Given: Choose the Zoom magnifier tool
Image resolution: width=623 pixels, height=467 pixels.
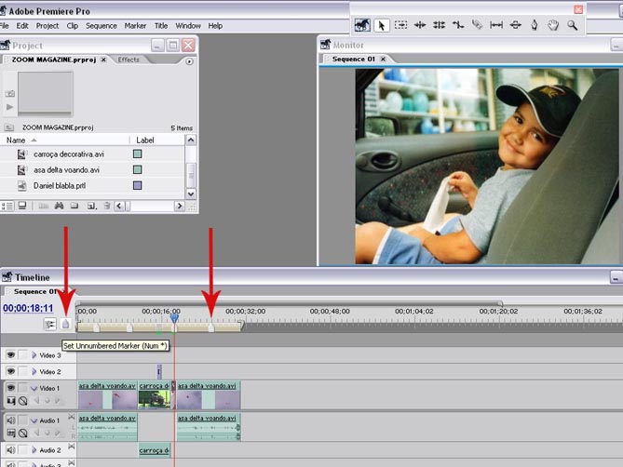Looking at the screenshot, I should tap(573, 25).
